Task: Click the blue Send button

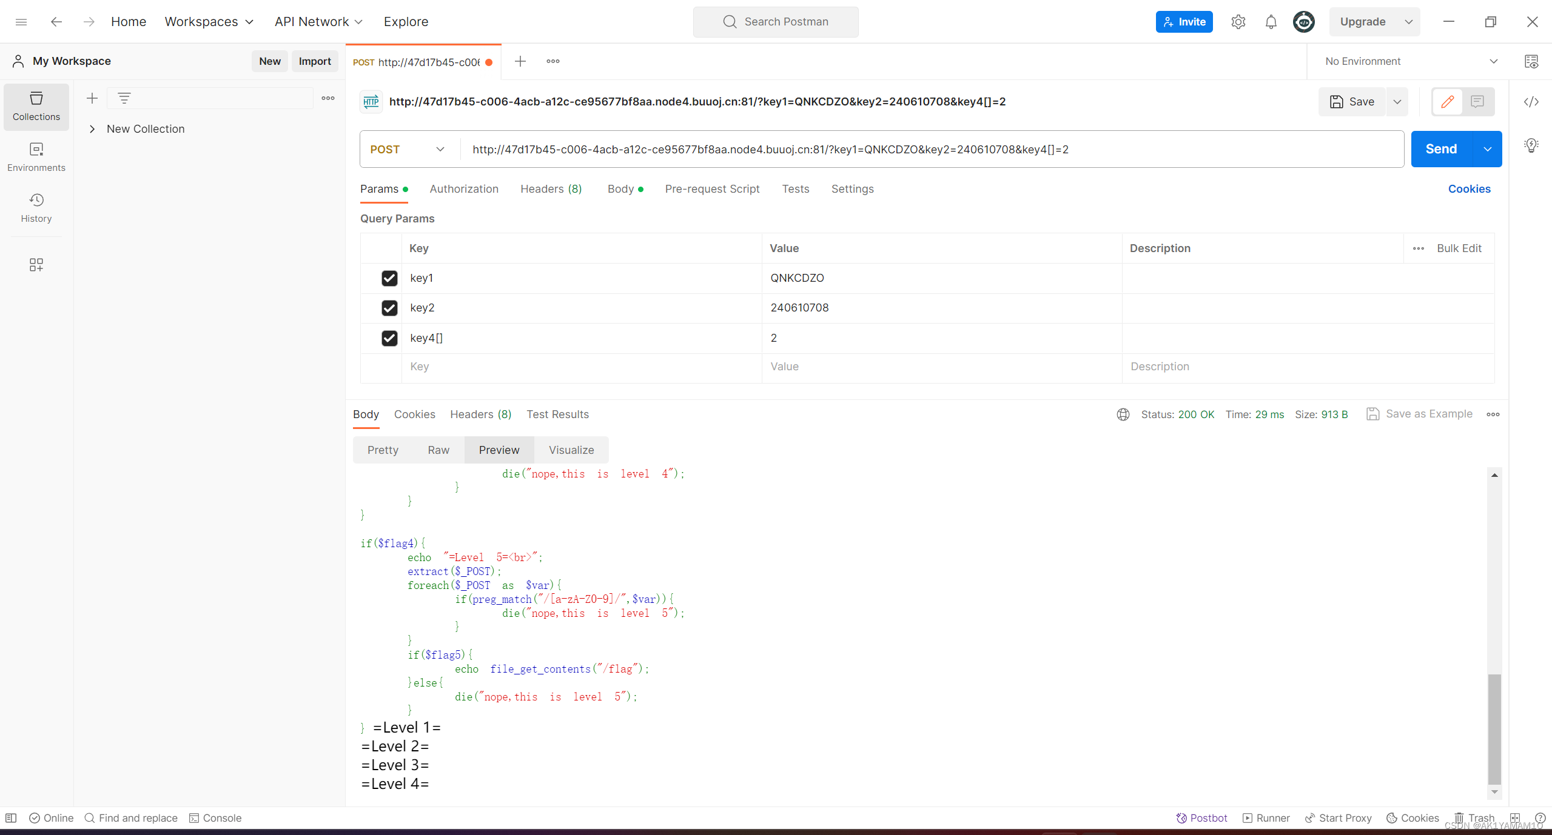Action: (x=1440, y=149)
